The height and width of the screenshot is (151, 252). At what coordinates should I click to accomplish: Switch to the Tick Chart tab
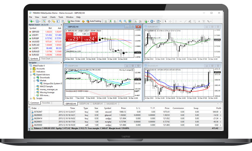click(46, 59)
